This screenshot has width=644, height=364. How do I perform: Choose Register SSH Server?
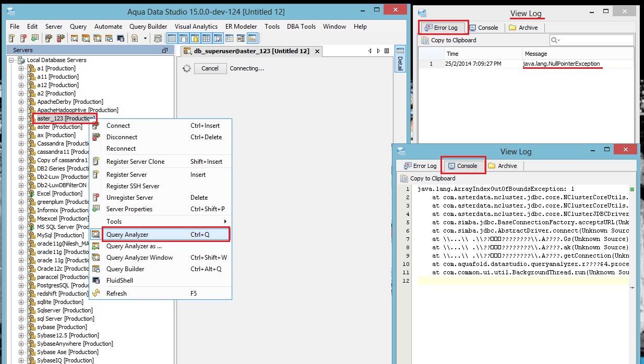pos(160,186)
